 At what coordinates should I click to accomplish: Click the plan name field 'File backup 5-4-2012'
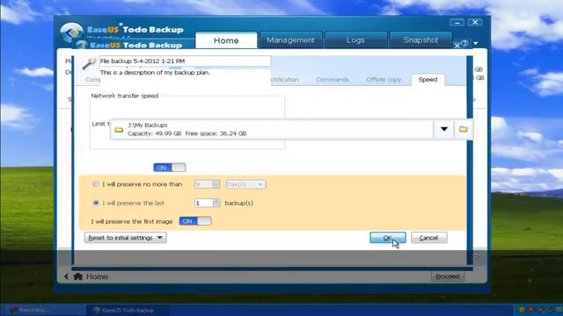(185, 61)
